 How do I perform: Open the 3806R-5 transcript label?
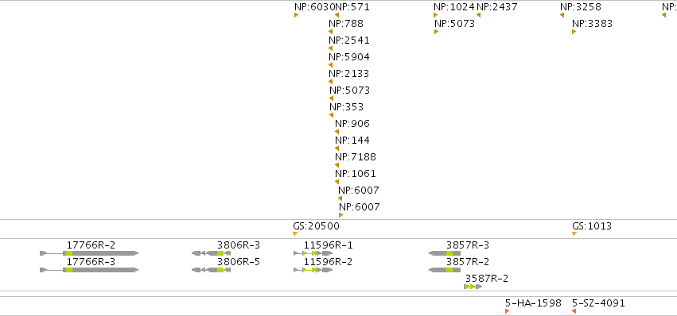239,262
